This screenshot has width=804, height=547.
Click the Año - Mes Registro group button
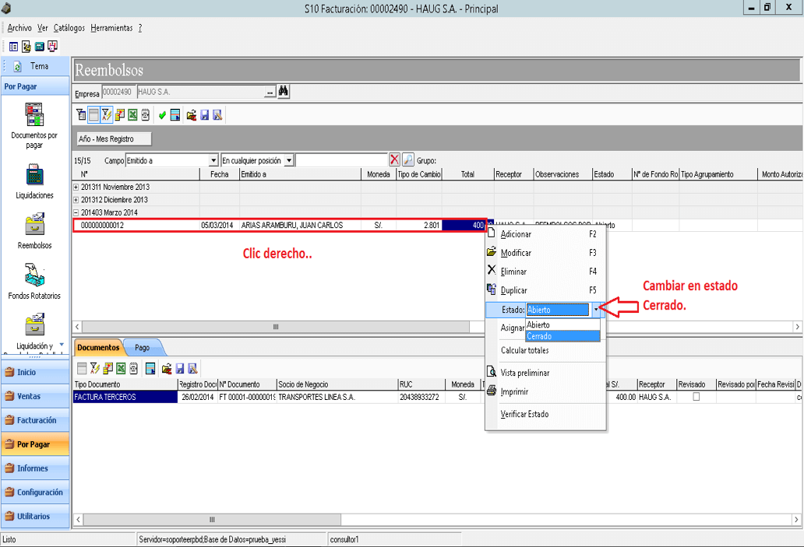click(115, 139)
